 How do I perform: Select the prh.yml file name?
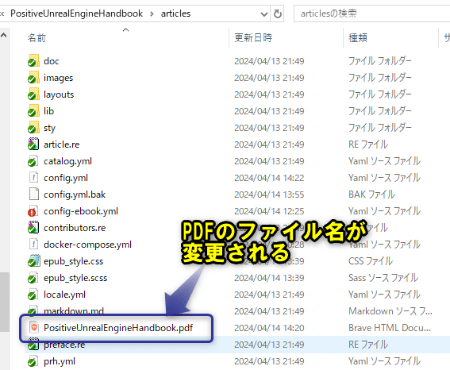click(60, 361)
